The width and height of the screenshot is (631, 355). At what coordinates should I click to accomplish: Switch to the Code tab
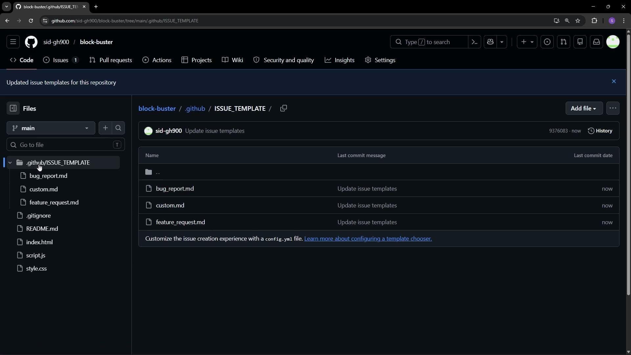click(x=22, y=60)
